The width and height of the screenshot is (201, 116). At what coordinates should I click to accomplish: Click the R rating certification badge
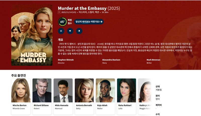(59, 12)
